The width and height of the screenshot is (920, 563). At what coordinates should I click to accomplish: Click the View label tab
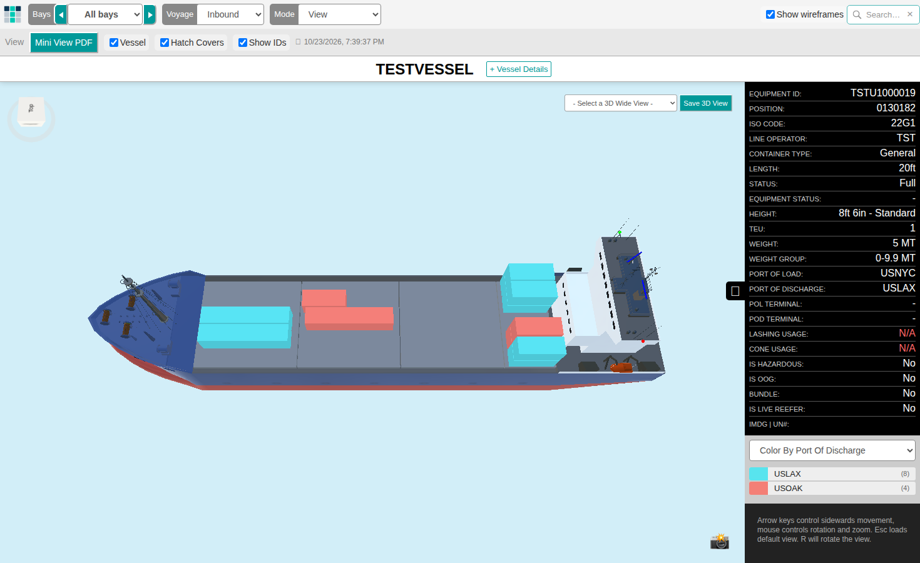click(x=14, y=42)
